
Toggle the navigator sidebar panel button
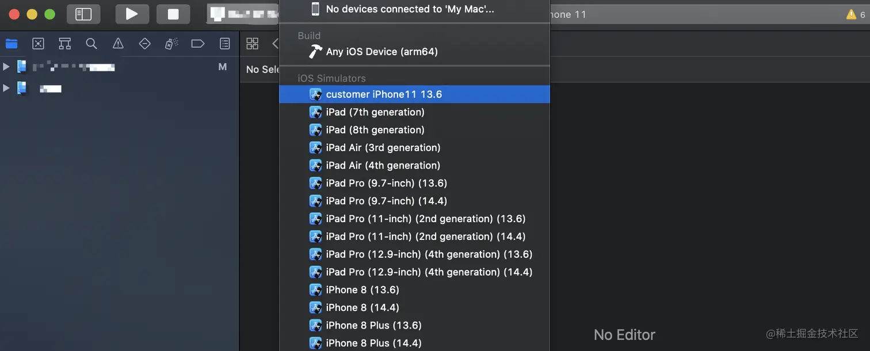(83, 14)
